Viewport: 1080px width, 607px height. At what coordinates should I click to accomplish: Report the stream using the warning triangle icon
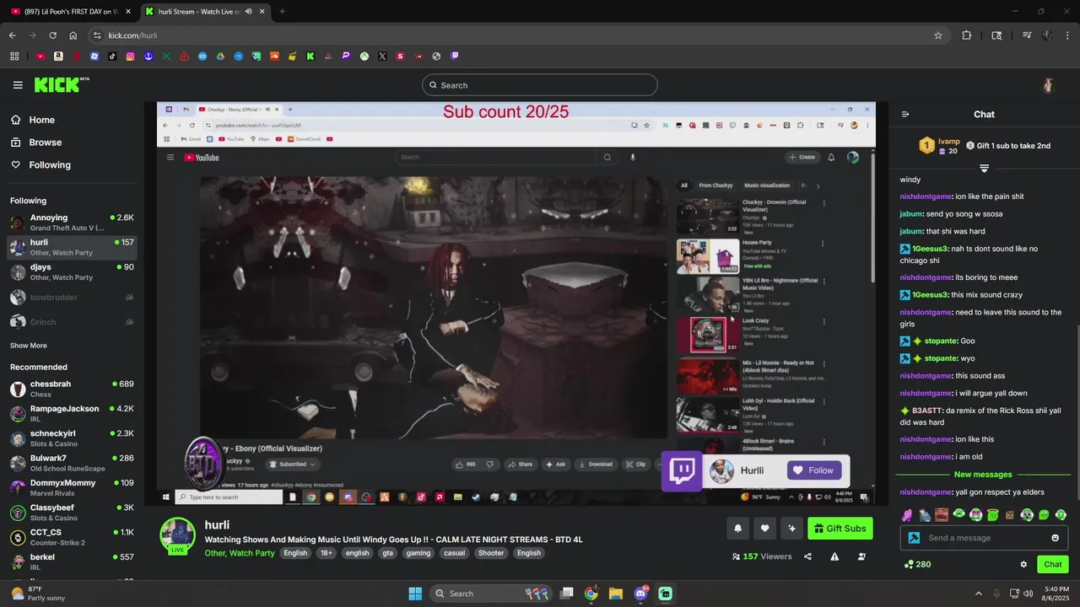(x=834, y=556)
